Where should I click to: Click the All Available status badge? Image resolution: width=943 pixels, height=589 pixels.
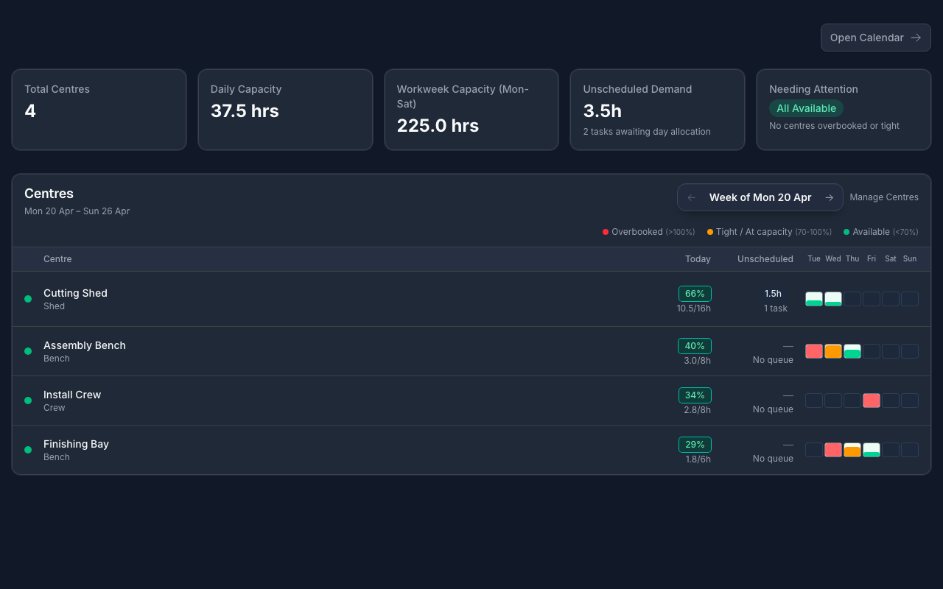(806, 108)
